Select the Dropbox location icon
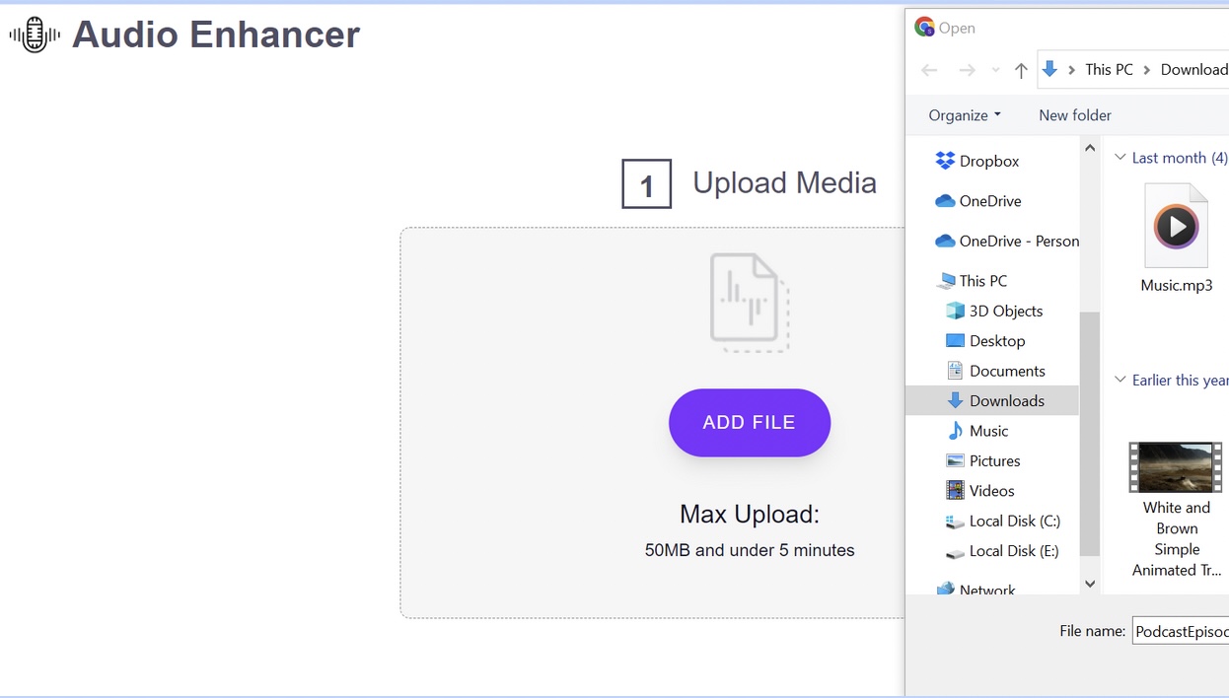The height and width of the screenshot is (698, 1229). pos(944,161)
